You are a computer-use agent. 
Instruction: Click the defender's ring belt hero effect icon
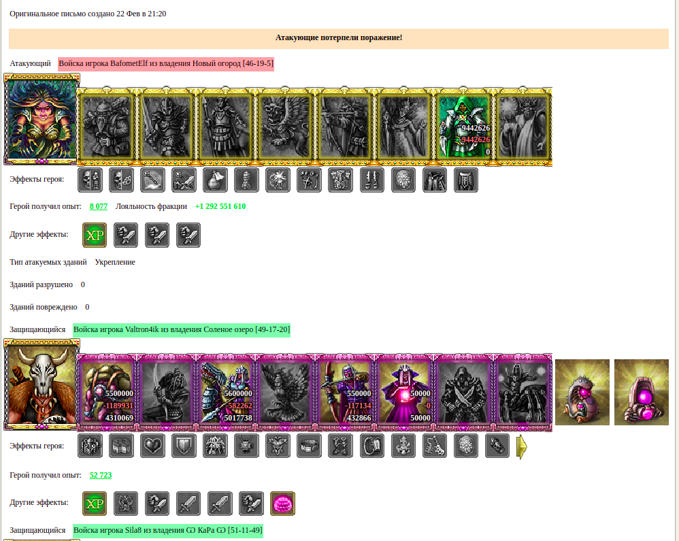click(309, 446)
